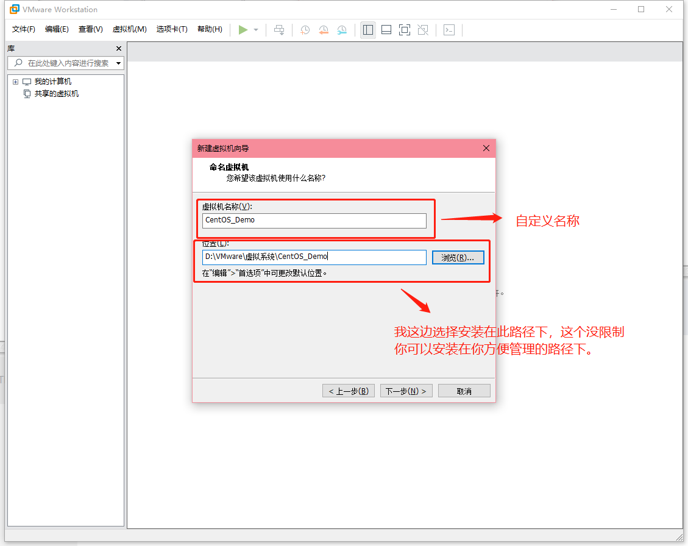Select 我的计算机 in the library tree
Image resolution: width=688 pixels, height=546 pixels.
(x=52, y=82)
